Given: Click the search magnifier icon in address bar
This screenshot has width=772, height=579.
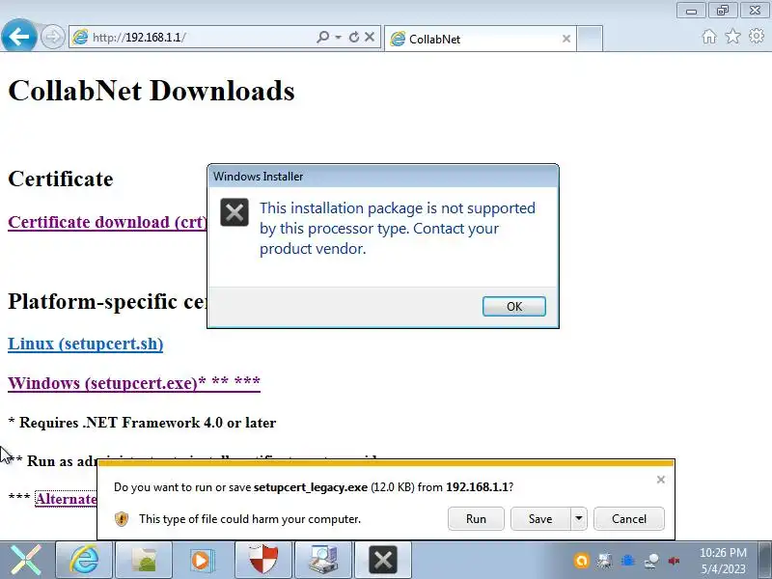Looking at the screenshot, I should [x=322, y=37].
